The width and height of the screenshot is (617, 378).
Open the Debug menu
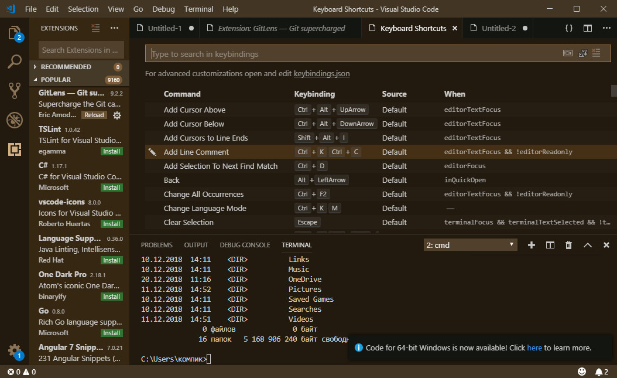point(163,9)
